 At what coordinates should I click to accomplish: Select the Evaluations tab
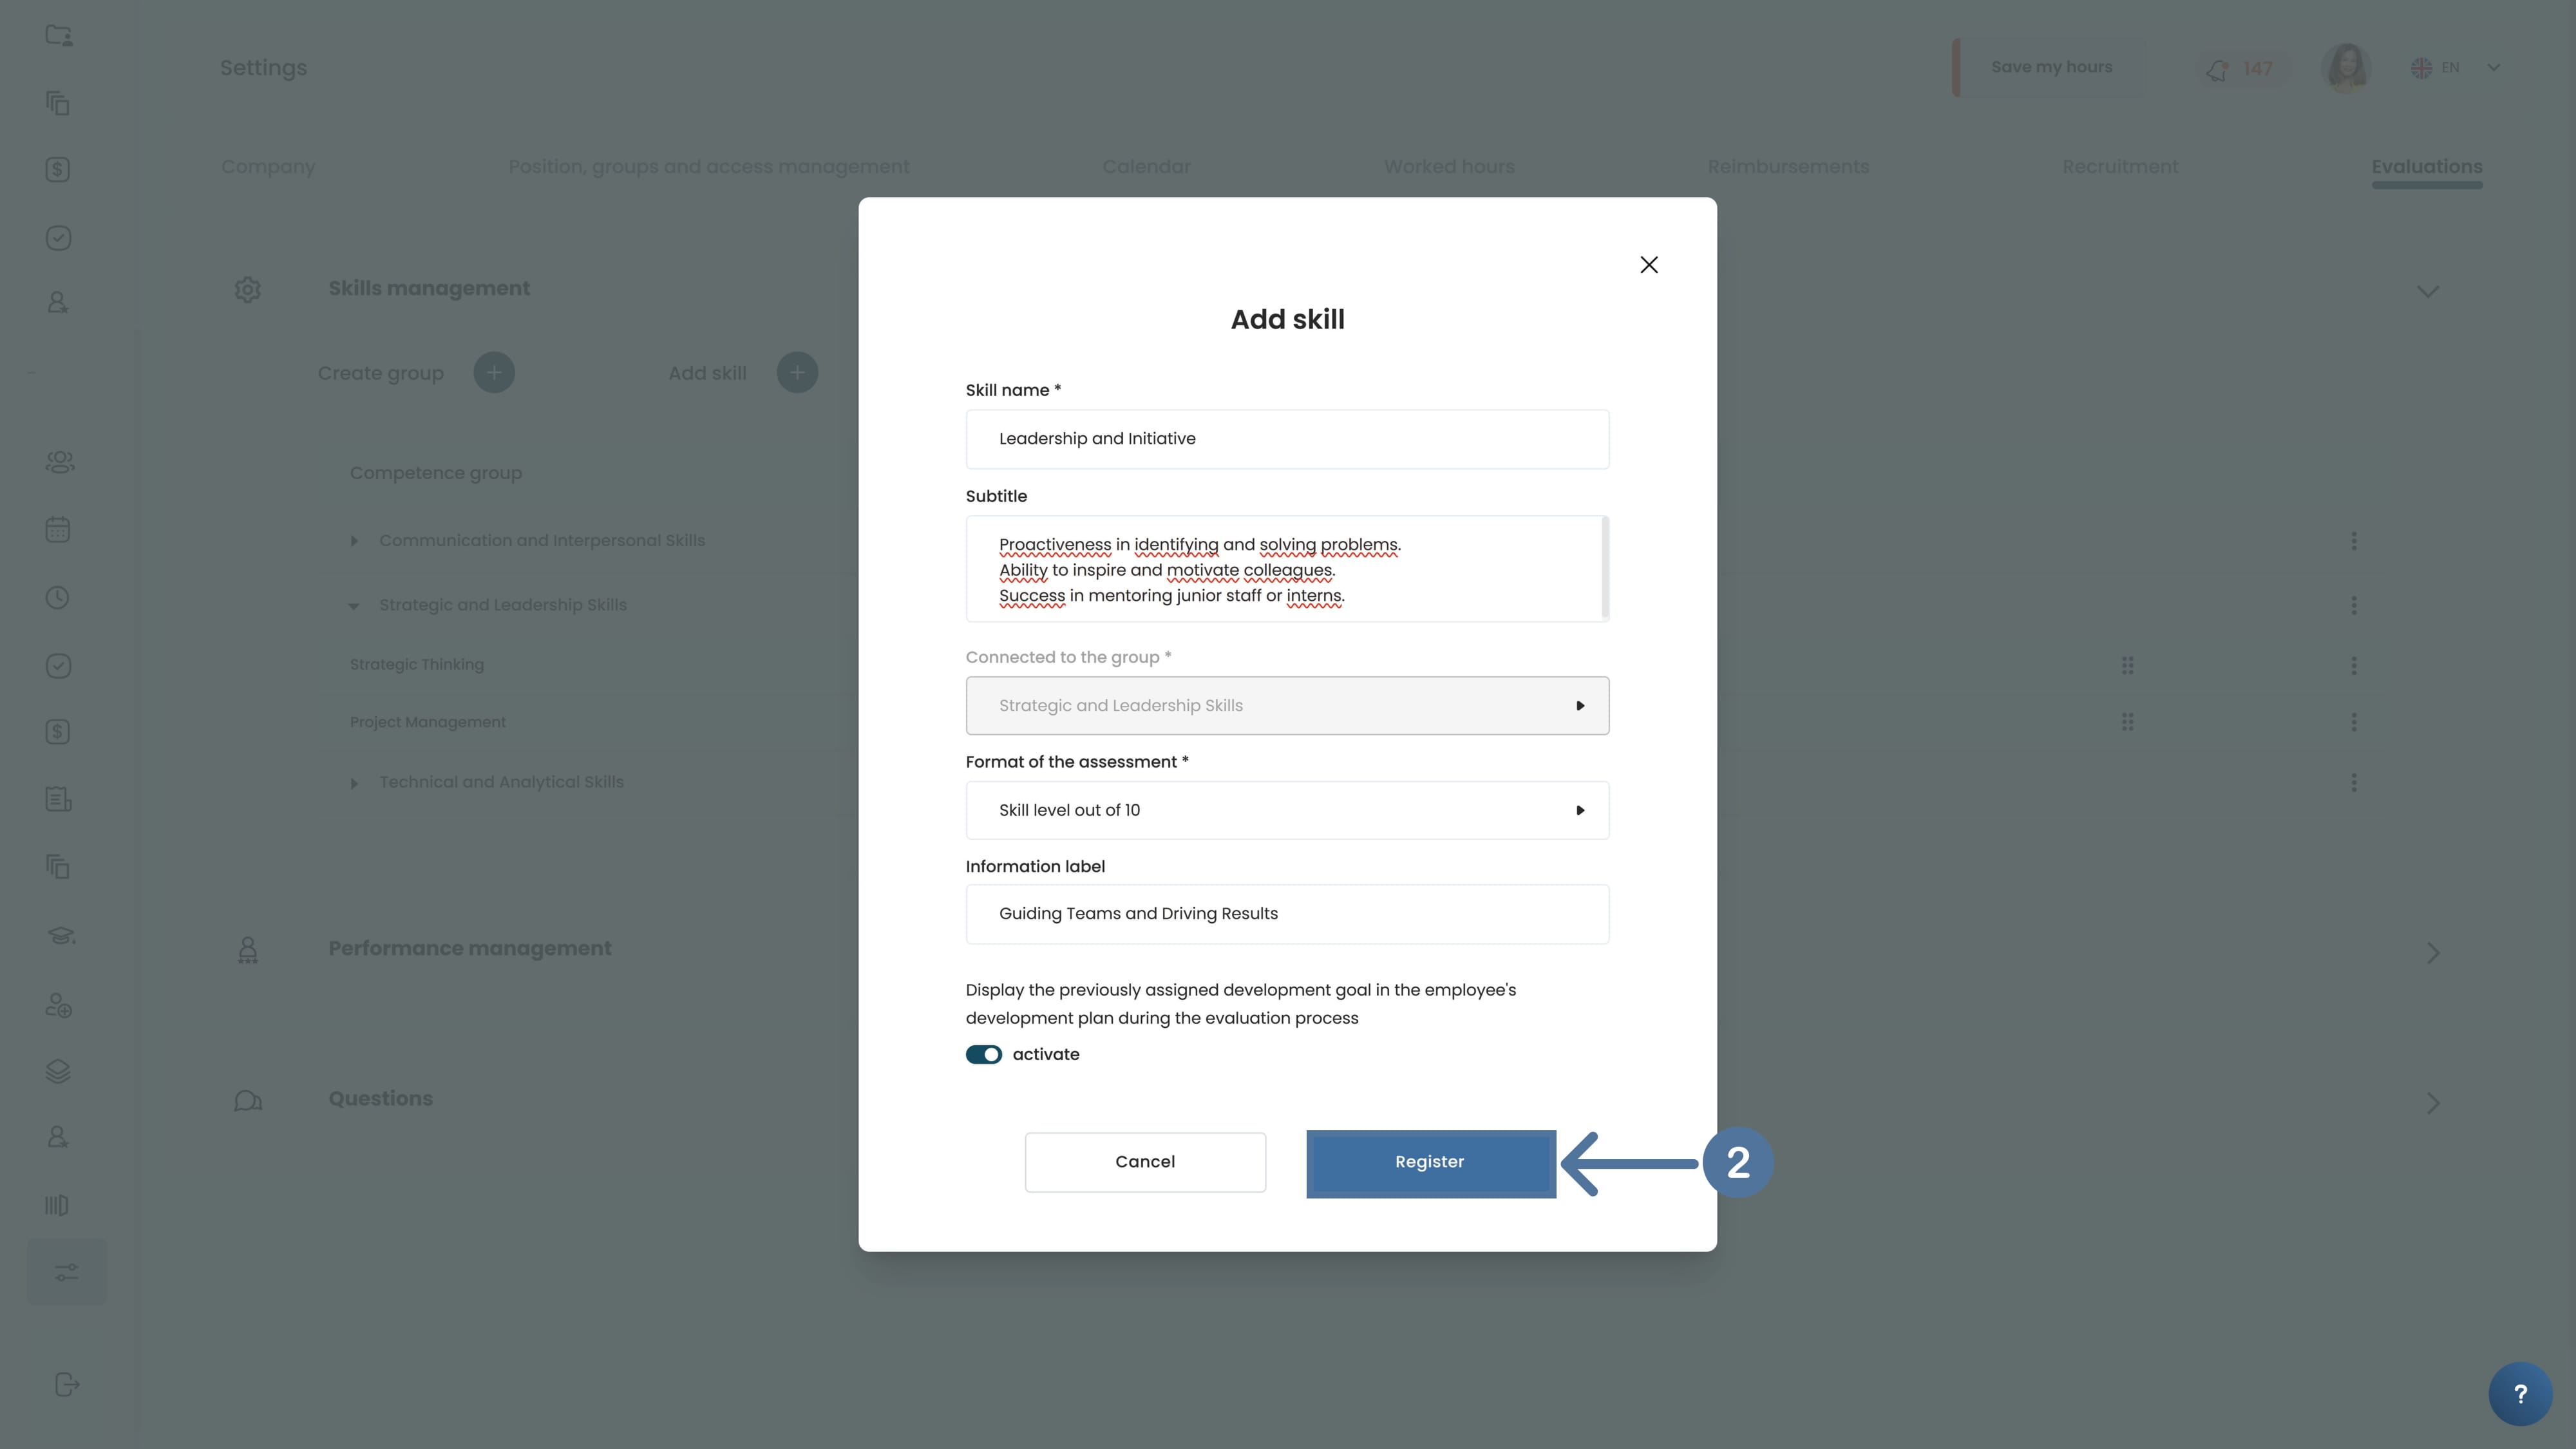click(x=2427, y=167)
